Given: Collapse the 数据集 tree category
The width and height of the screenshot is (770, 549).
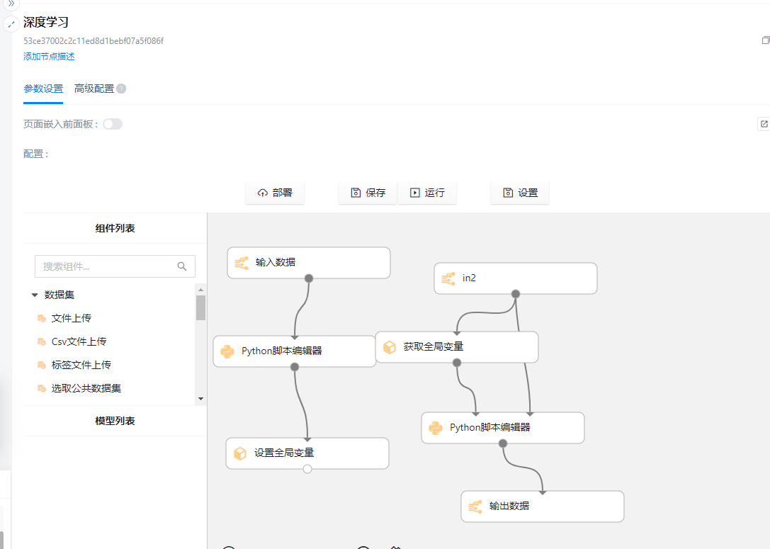Looking at the screenshot, I should pyautogui.click(x=35, y=295).
